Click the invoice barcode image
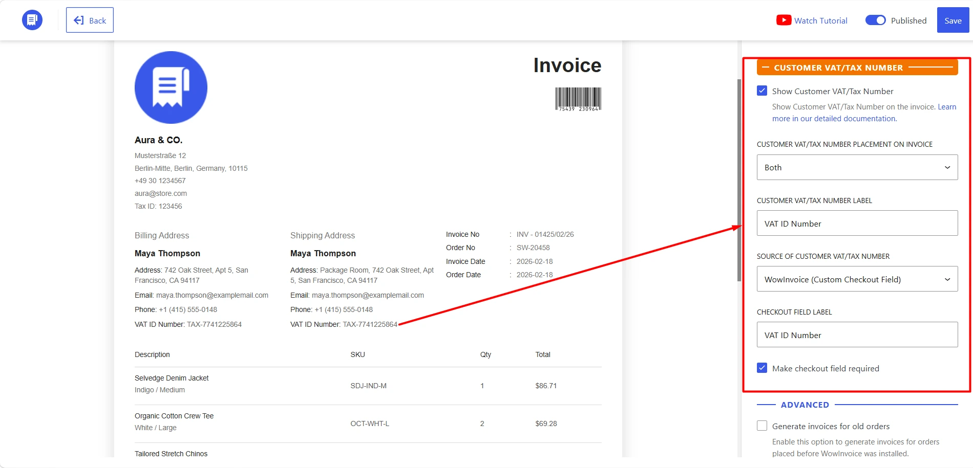Screen dimensions: 973x468 [x=578, y=99]
